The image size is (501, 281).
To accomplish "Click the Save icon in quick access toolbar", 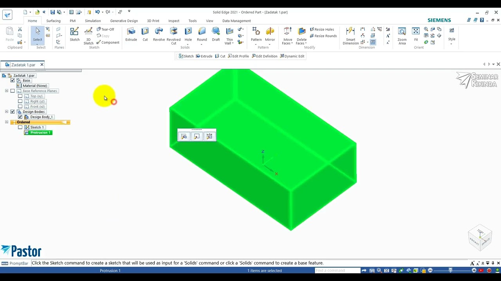I will coord(52,12).
